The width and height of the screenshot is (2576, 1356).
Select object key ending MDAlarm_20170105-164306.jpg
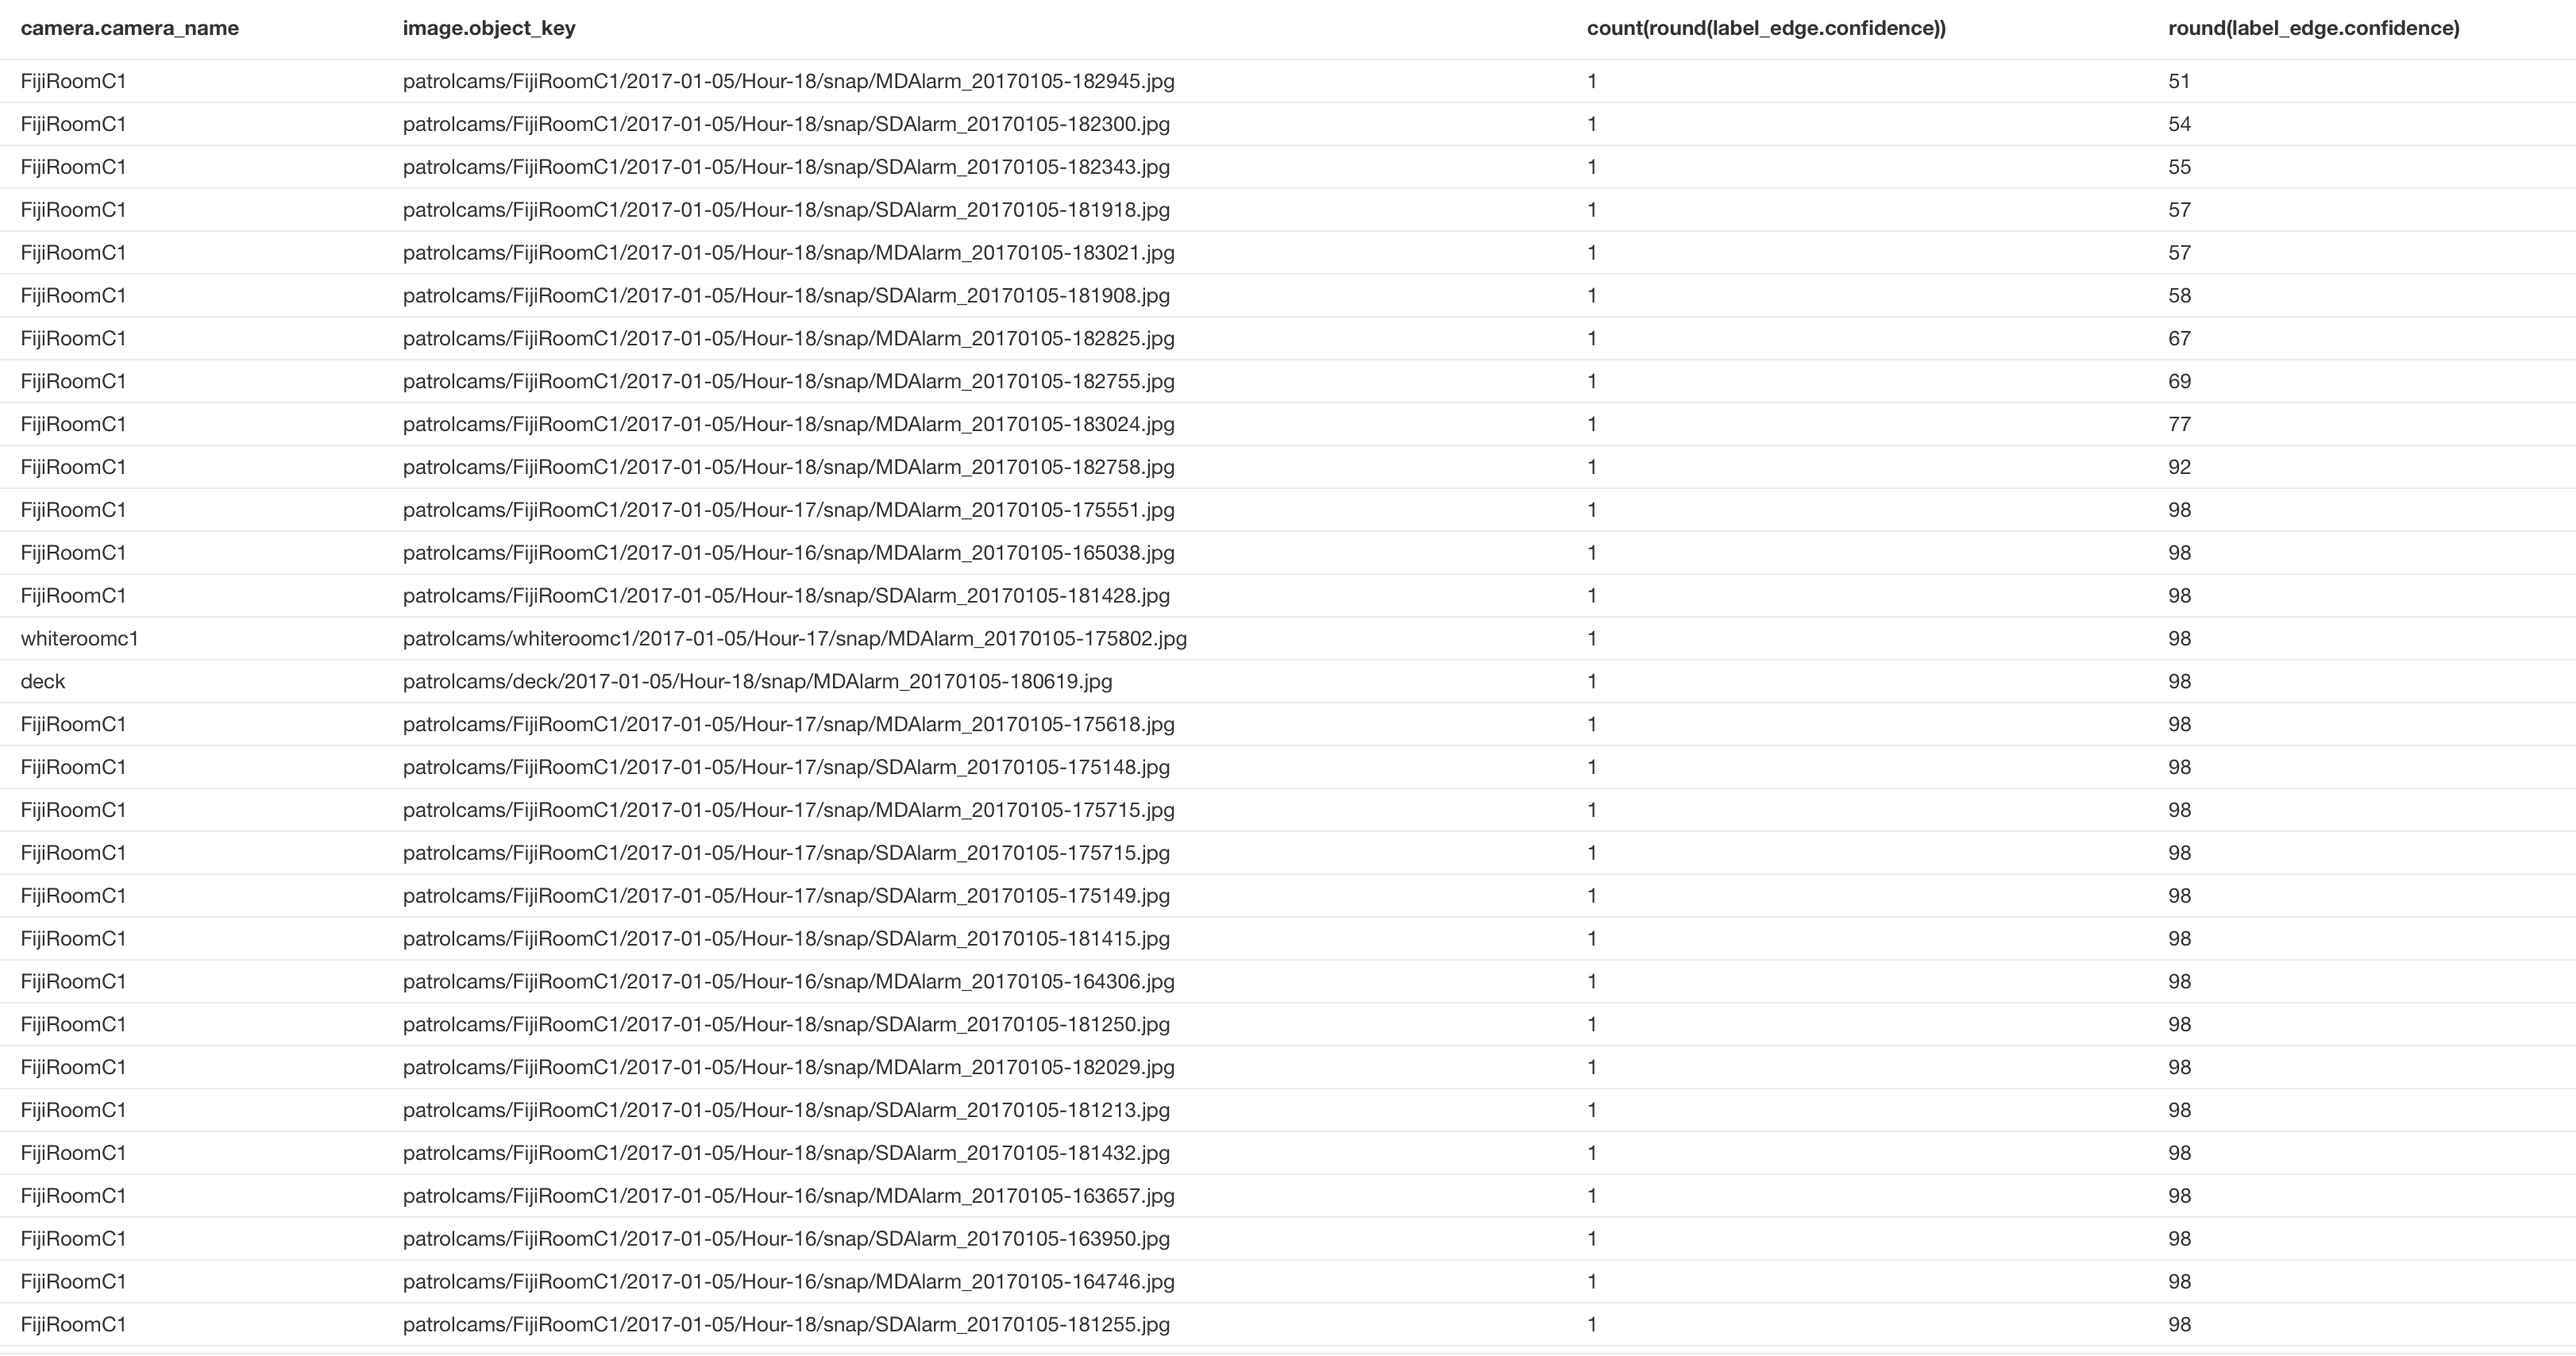788,982
